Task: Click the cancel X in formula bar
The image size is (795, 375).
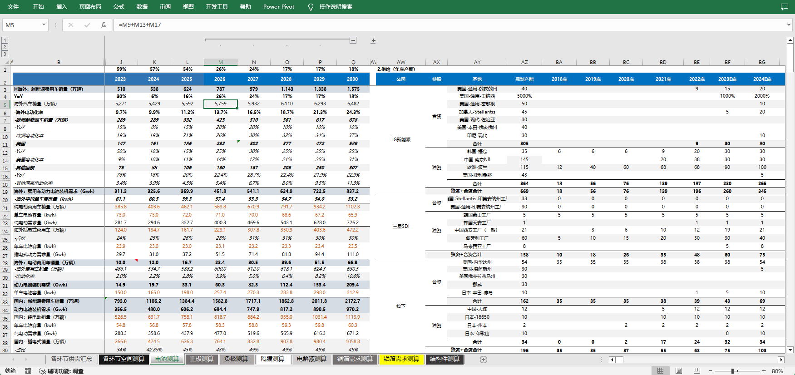Action: click(71, 25)
